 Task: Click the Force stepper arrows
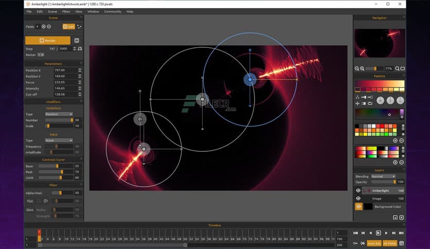tap(80, 82)
